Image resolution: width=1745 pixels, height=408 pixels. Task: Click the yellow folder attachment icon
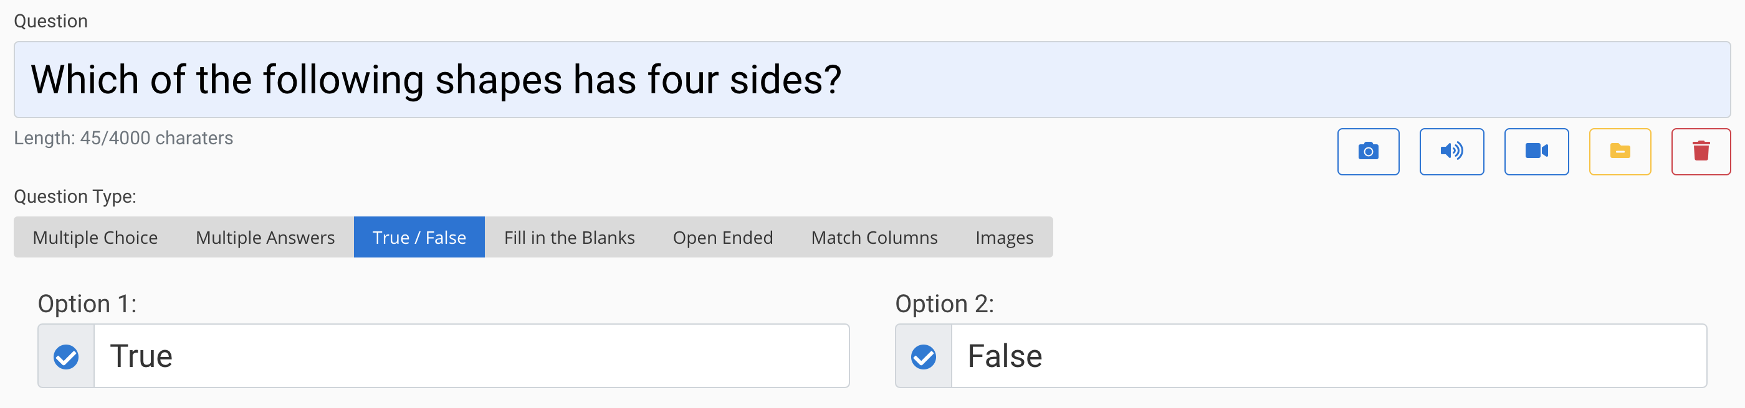(1619, 151)
